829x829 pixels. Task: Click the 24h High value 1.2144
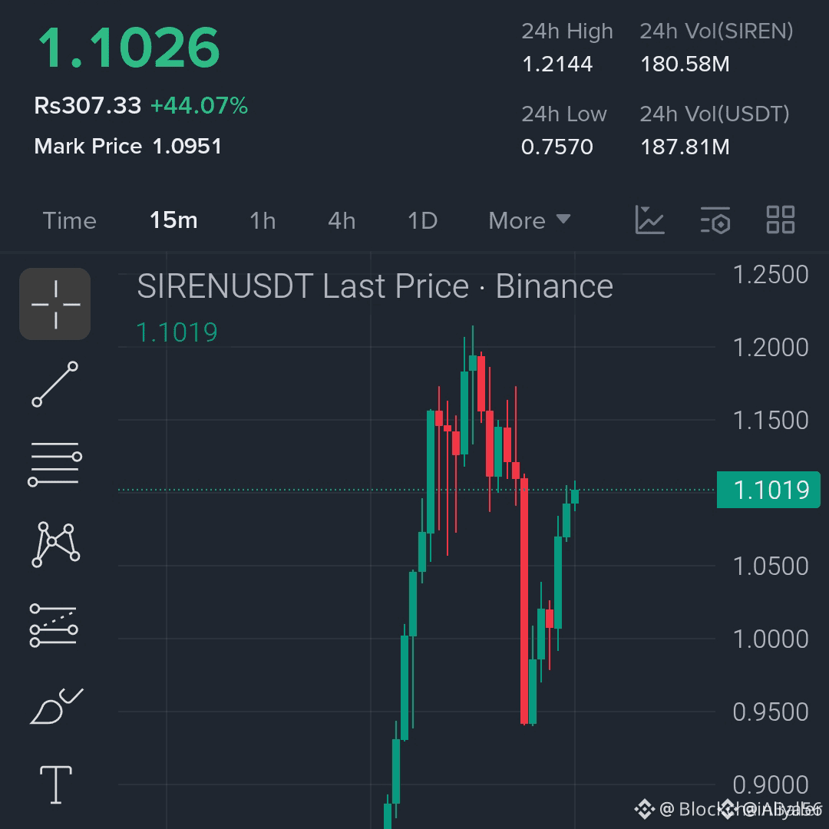(557, 64)
